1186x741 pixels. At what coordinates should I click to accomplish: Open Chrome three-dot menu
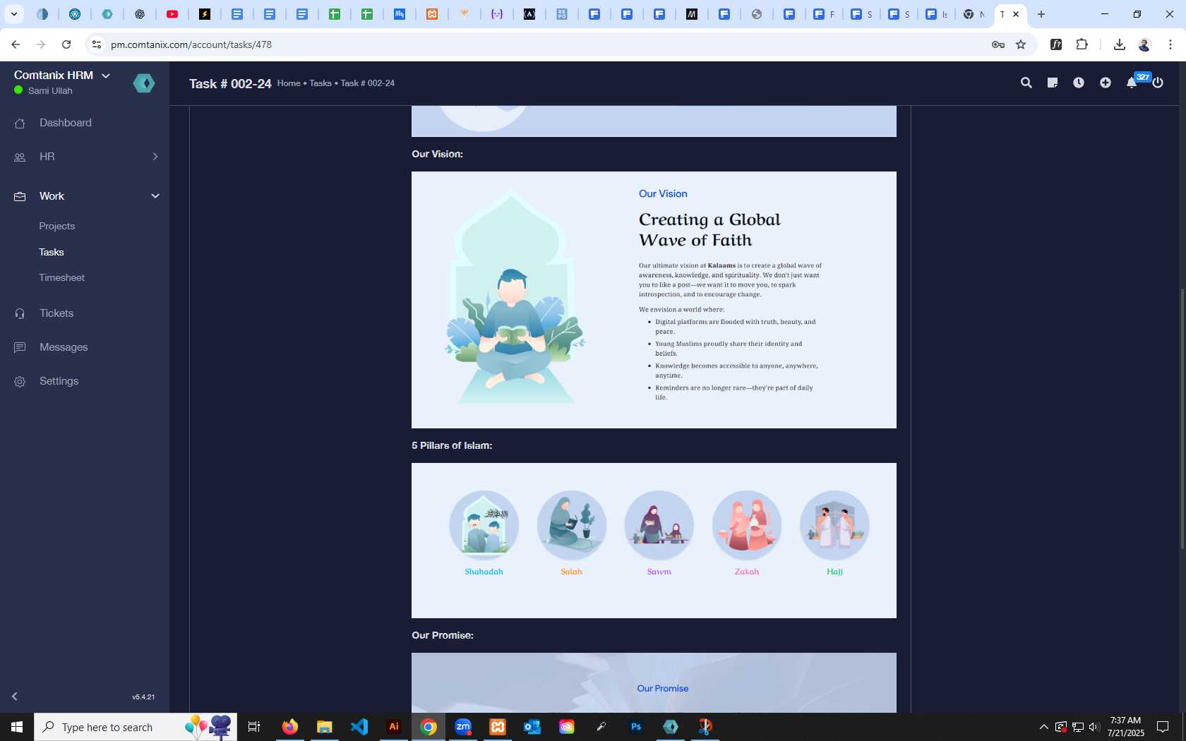pos(1170,44)
